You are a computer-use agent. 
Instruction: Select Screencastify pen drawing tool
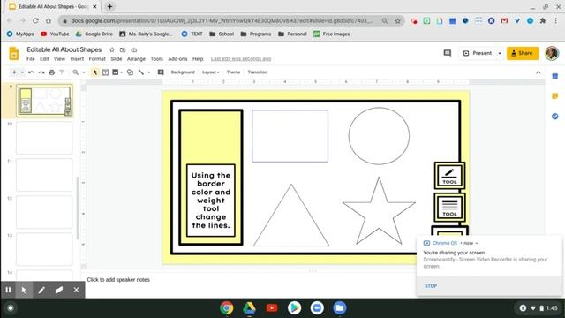coord(41,290)
